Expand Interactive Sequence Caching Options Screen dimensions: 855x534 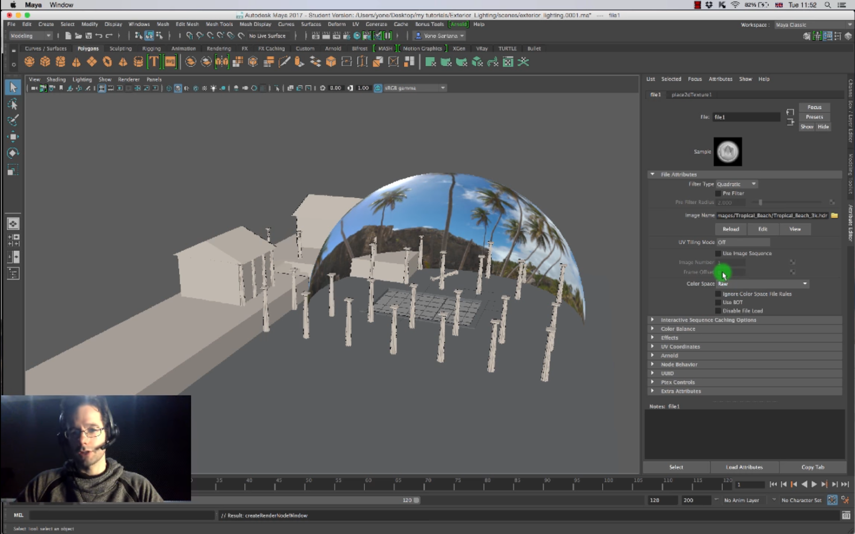652,320
